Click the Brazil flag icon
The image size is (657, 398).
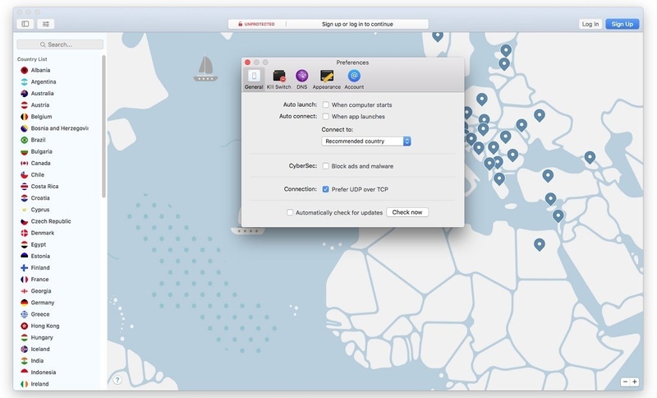[x=25, y=140]
